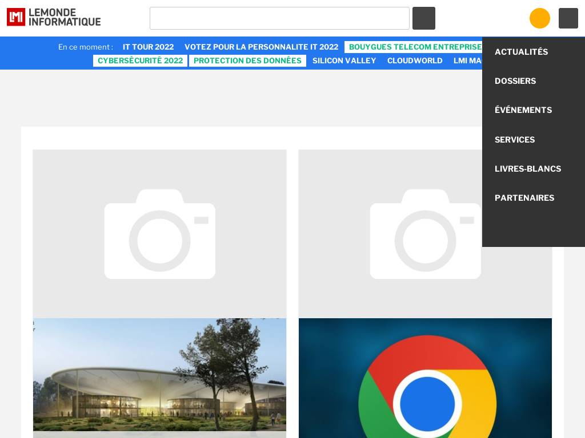Open Bouygues Telecom Entreprises topic
Image resolution: width=585 pixels, height=438 pixels.
coord(415,47)
